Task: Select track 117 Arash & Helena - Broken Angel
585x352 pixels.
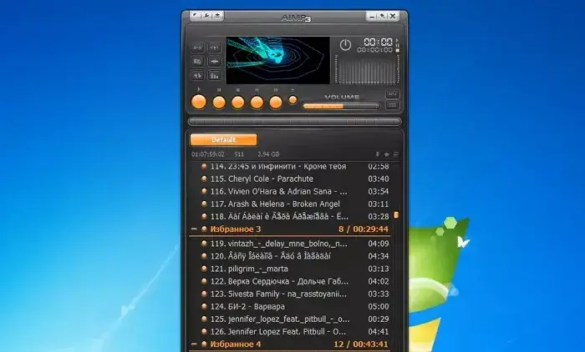Action: (273, 204)
